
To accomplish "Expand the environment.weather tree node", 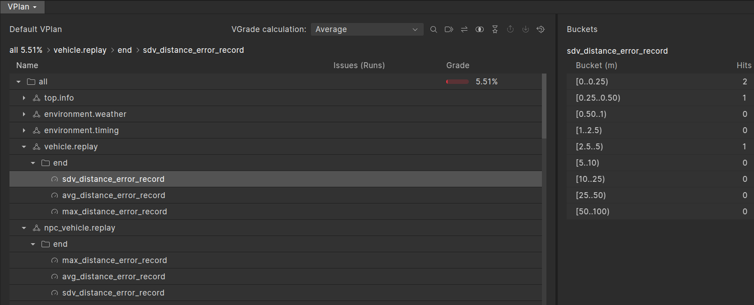I will coord(24,114).
